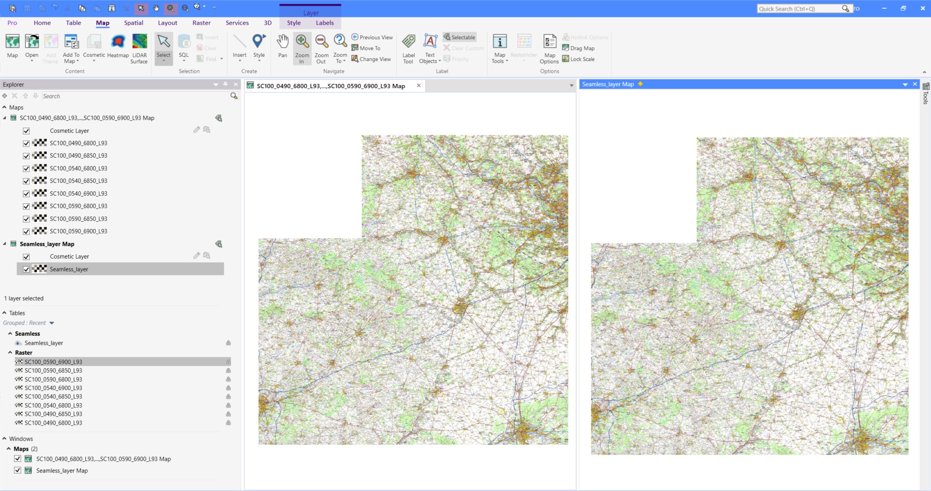The image size is (931, 491).
Task: Choose the Zoom In tool in Navigate group
Action: pyautogui.click(x=302, y=49)
